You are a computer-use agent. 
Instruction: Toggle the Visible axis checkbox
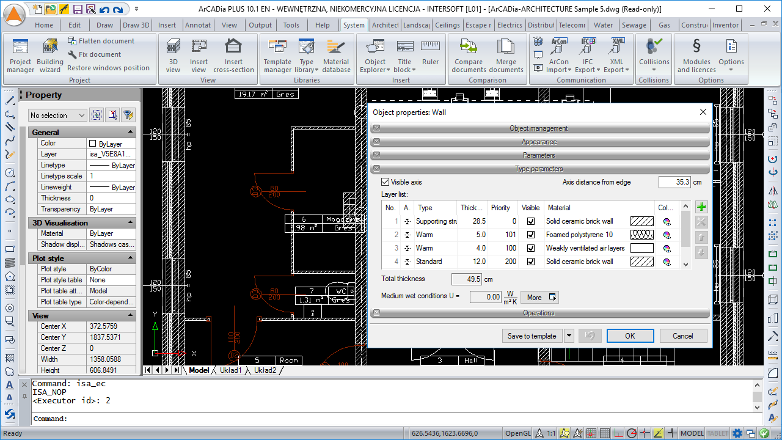[x=385, y=182]
